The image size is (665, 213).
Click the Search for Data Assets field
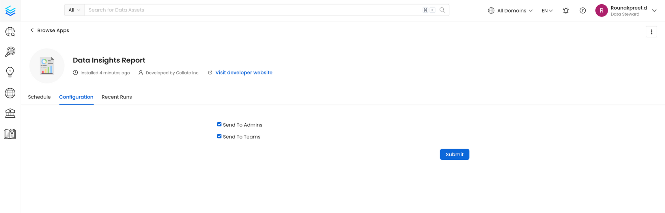click(250, 10)
